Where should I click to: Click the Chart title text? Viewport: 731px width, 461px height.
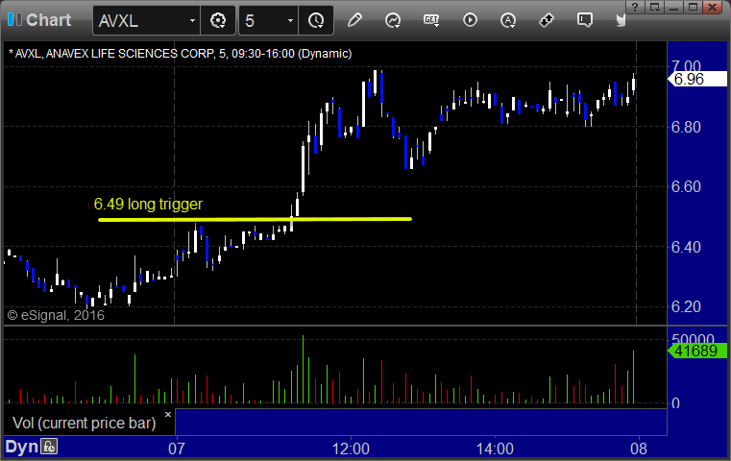[x=48, y=20]
